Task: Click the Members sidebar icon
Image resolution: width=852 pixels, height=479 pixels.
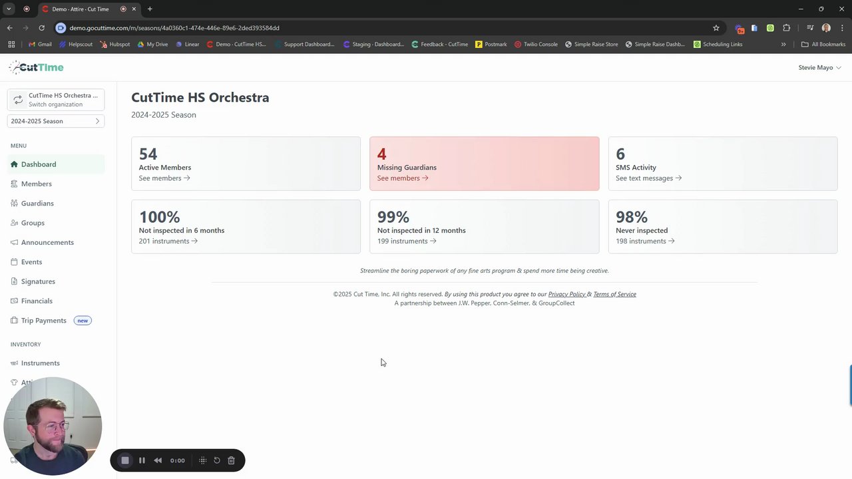Action: pyautogui.click(x=14, y=184)
